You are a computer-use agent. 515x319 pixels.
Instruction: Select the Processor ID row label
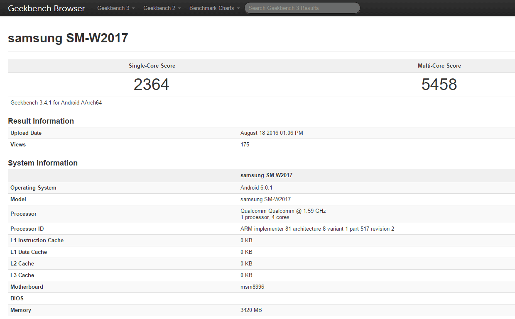[x=27, y=229]
